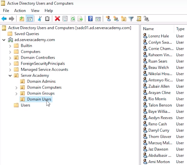Expand the Builtin container node

10,46
